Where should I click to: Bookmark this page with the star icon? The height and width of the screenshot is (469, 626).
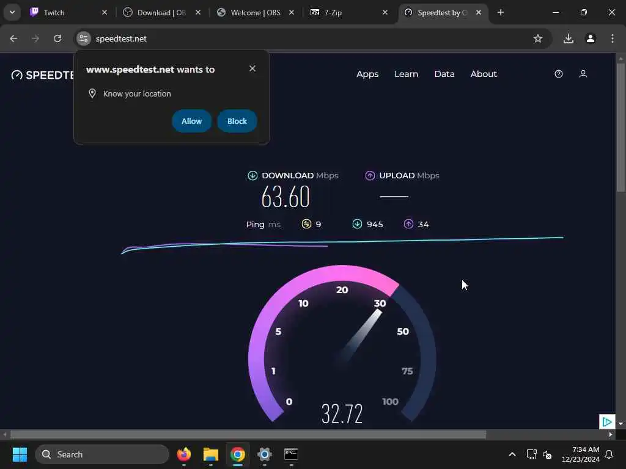[538, 38]
